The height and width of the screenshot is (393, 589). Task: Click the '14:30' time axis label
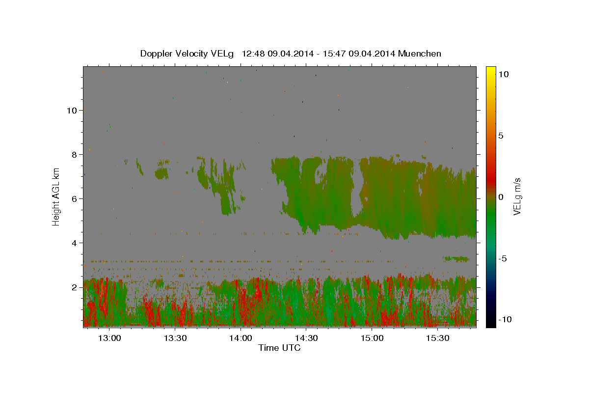[x=306, y=338]
